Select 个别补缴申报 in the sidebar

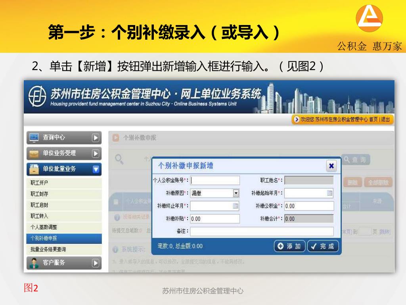64,238
